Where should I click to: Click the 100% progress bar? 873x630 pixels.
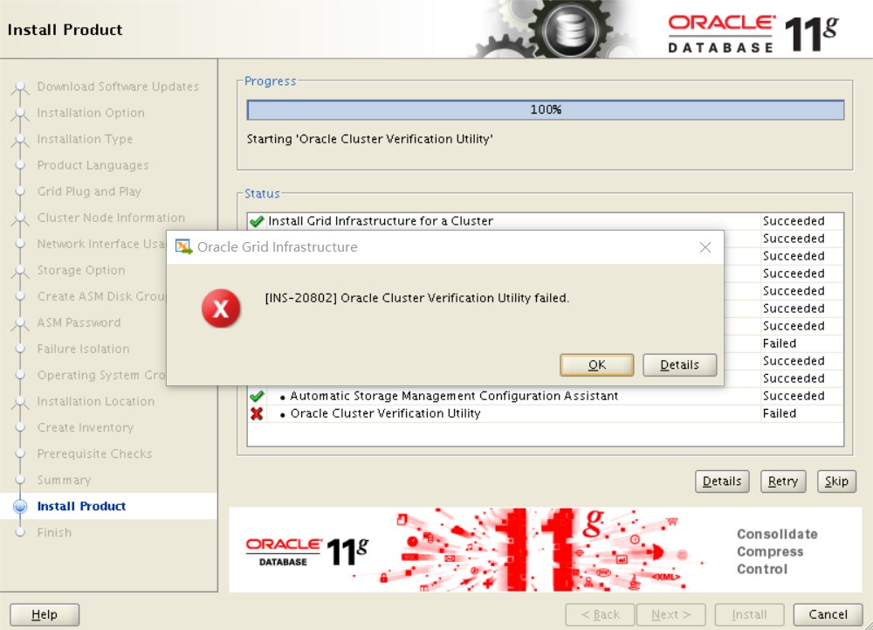[546, 110]
